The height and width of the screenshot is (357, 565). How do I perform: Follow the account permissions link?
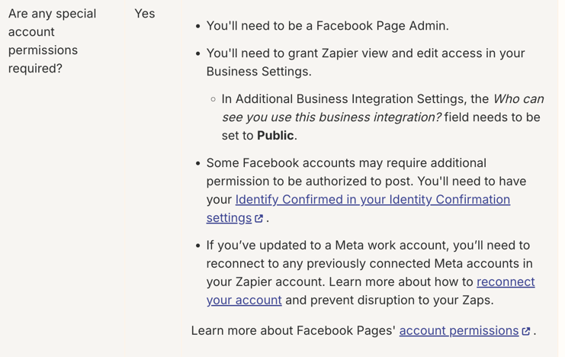click(x=459, y=330)
